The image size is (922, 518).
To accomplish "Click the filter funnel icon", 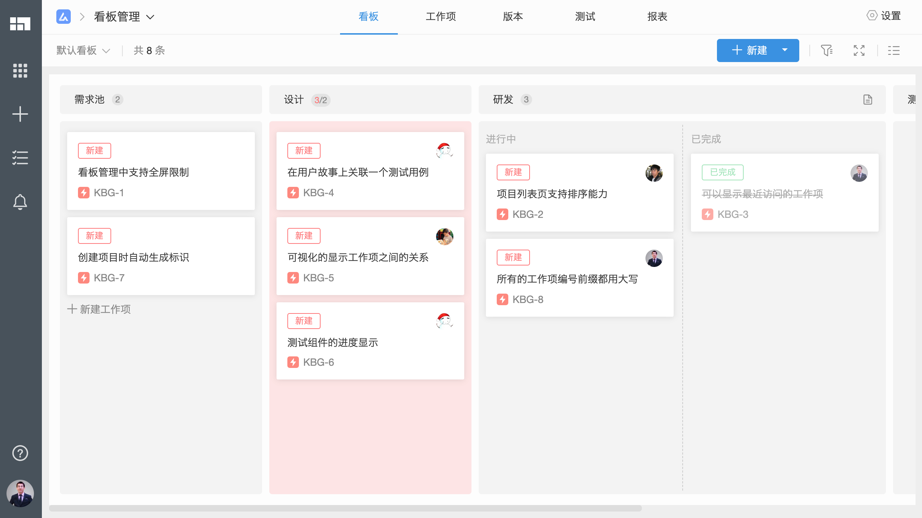I will [x=826, y=51].
